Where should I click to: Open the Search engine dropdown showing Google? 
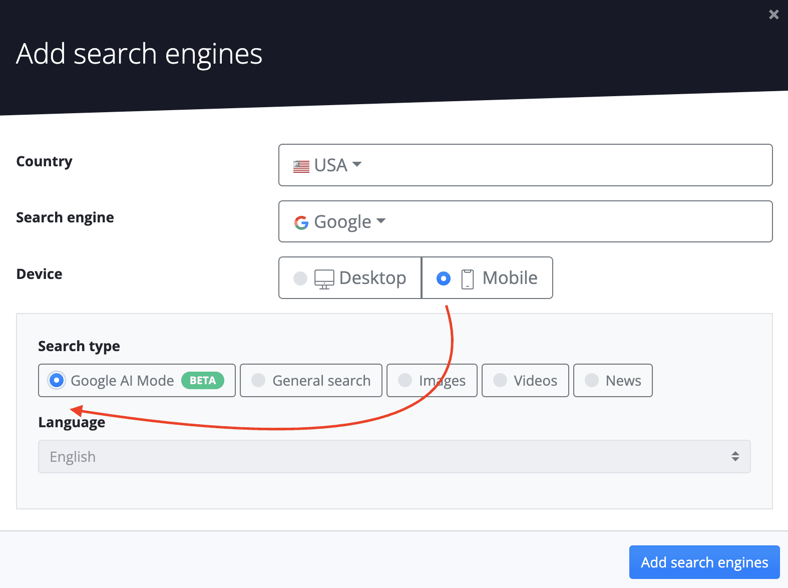click(525, 221)
